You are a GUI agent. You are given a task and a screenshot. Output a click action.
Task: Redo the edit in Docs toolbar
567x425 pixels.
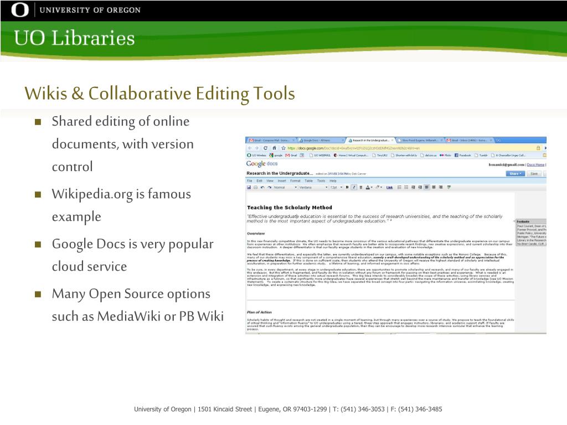click(270, 187)
